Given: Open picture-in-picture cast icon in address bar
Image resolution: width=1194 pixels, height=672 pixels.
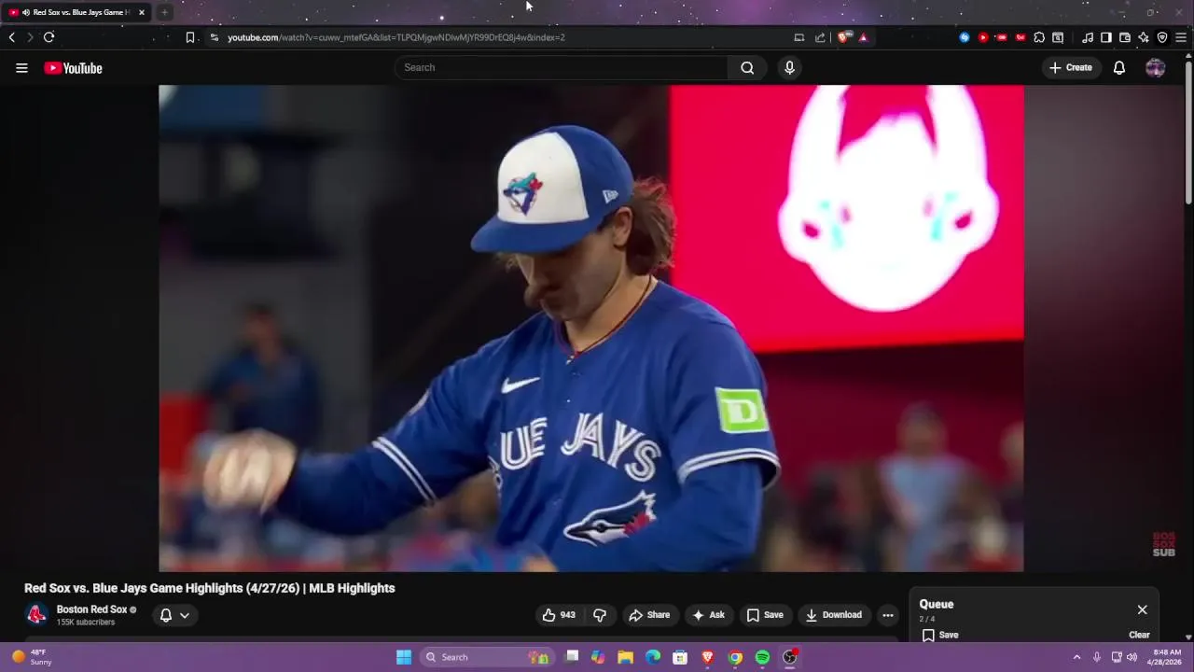Looking at the screenshot, I should click(799, 37).
